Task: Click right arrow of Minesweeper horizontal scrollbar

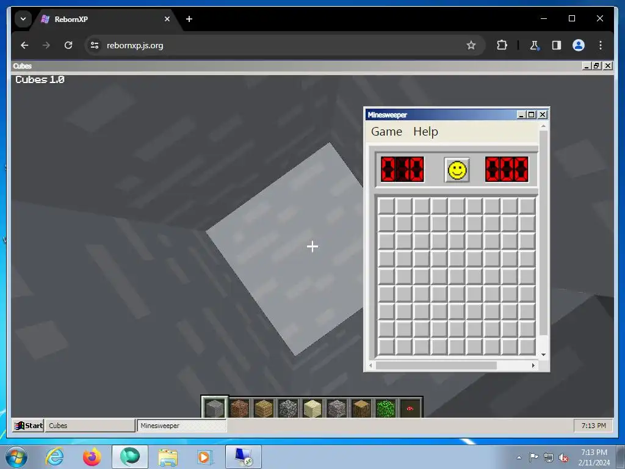Action: [x=533, y=365]
